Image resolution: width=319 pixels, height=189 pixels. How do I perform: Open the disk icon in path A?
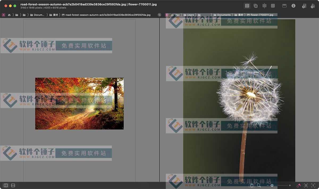coord(9,15)
